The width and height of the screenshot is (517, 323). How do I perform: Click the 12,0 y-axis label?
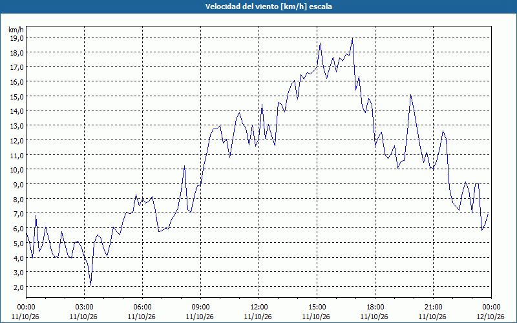pos(17,140)
